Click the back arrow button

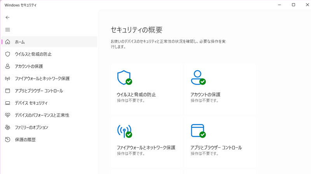coord(7,17)
